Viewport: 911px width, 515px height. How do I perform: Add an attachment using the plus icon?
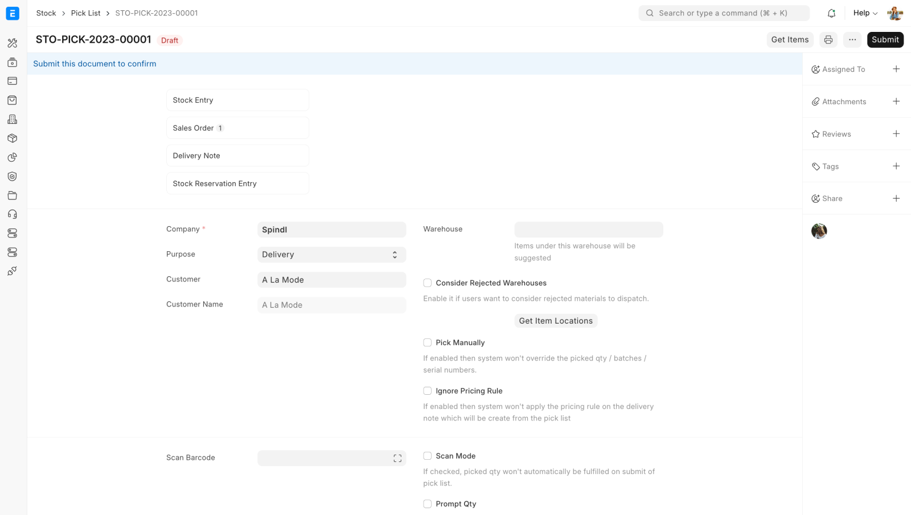[x=896, y=101]
